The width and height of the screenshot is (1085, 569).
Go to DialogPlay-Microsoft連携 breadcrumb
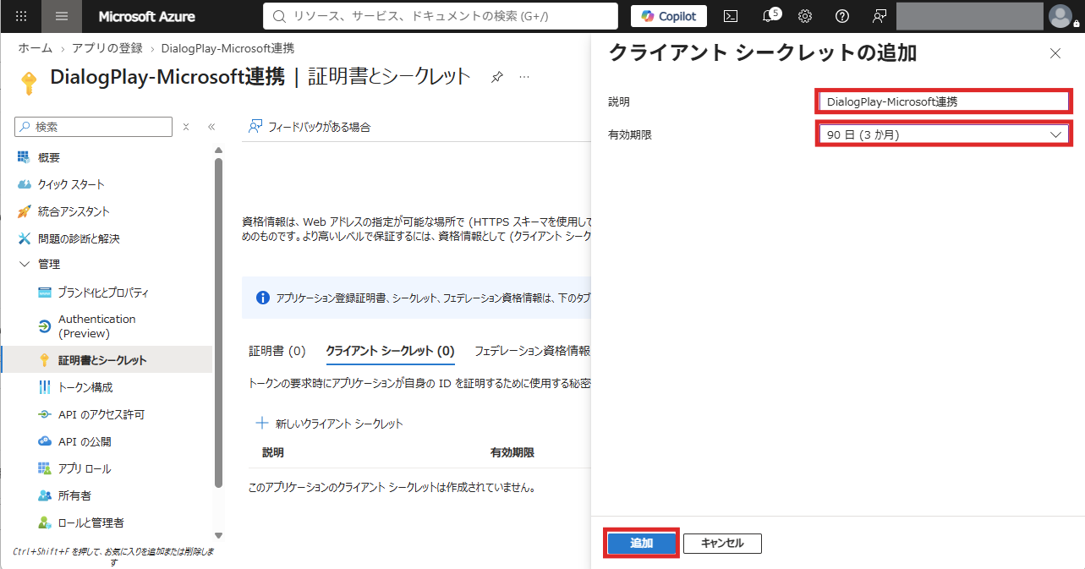point(227,48)
